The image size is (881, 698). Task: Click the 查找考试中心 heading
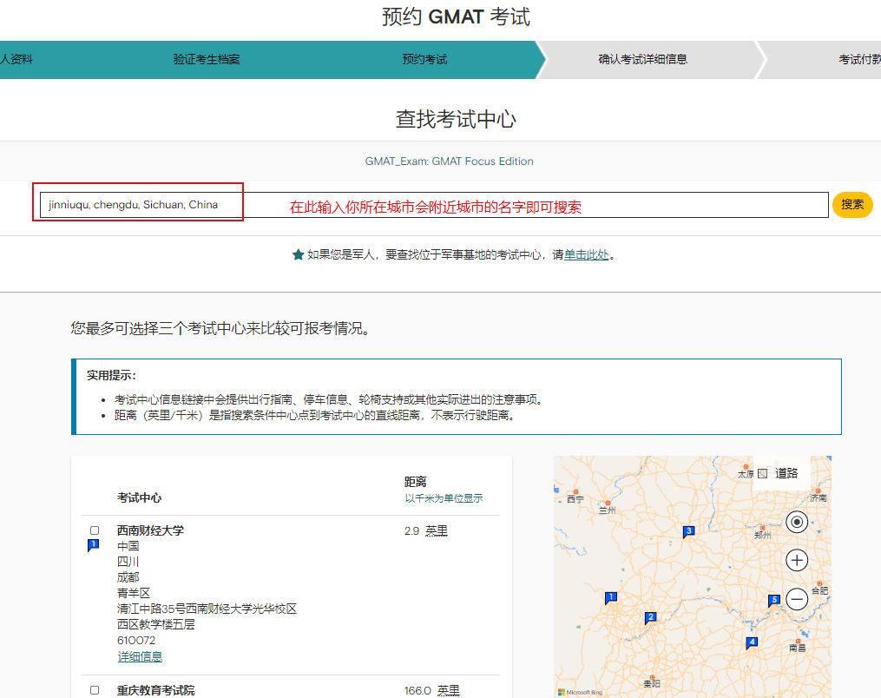coord(456,119)
